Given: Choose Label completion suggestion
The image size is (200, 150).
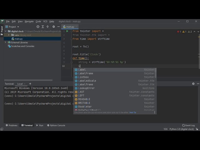Looking at the screenshot, I should point(115,70).
